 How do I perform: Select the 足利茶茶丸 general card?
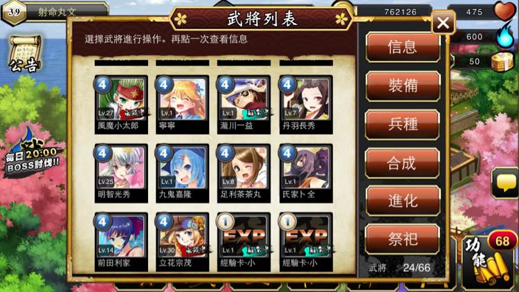tap(244, 173)
